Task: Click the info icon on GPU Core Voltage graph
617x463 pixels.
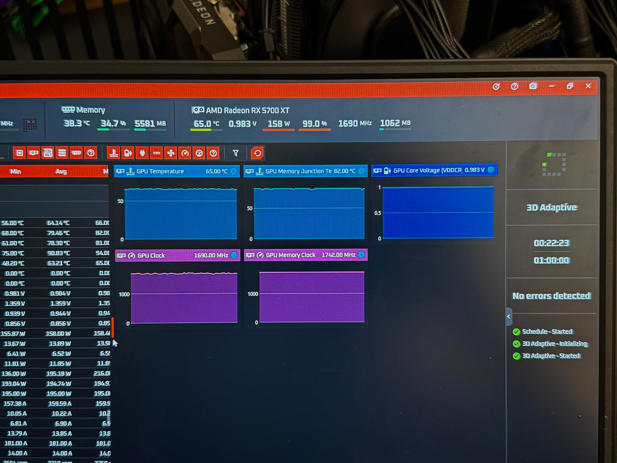Action: pos(490,170)
